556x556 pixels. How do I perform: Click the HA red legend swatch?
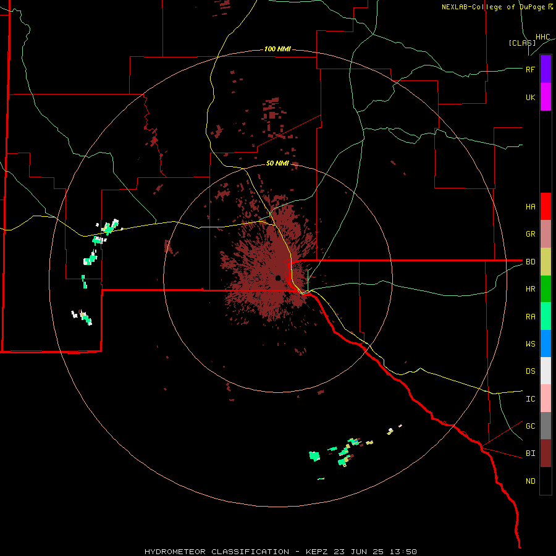pyautogui.click(x=545, y=206)
